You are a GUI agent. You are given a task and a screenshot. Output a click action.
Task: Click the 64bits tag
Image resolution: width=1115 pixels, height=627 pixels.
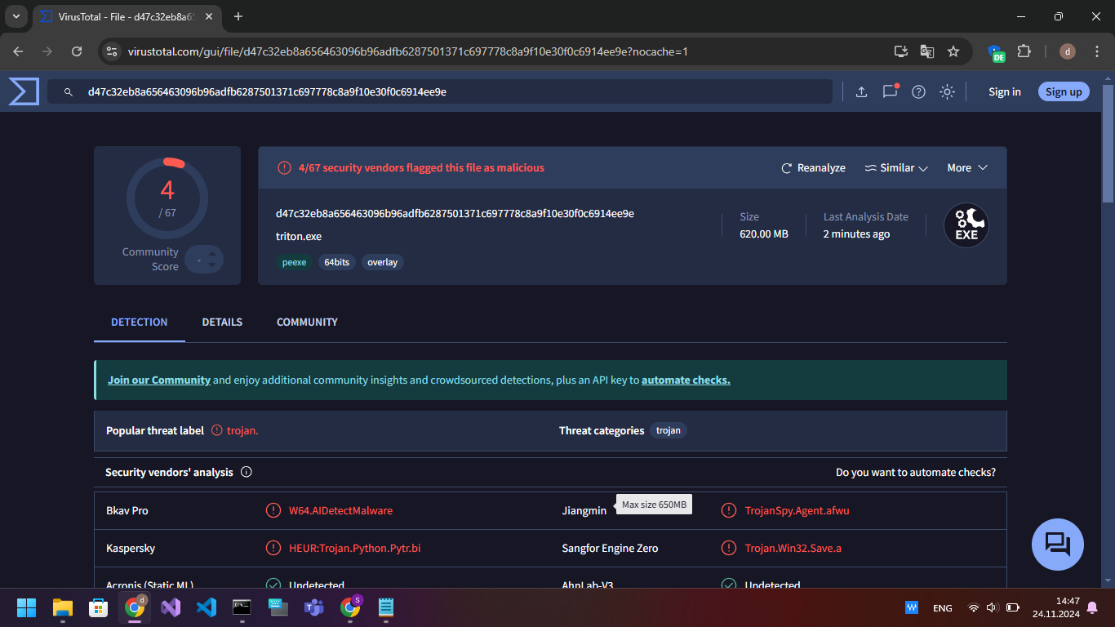coord(336,262)
